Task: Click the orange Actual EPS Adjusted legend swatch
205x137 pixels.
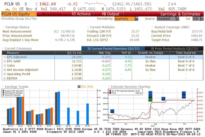Action: (x=3, y=95)
